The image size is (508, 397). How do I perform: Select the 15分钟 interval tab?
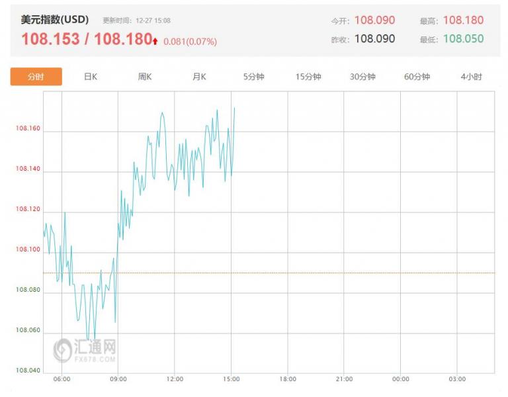(x=308, y=77)
